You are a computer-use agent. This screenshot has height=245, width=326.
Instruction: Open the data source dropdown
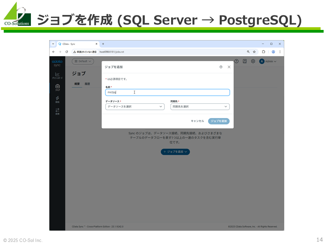tap(135, 107)
